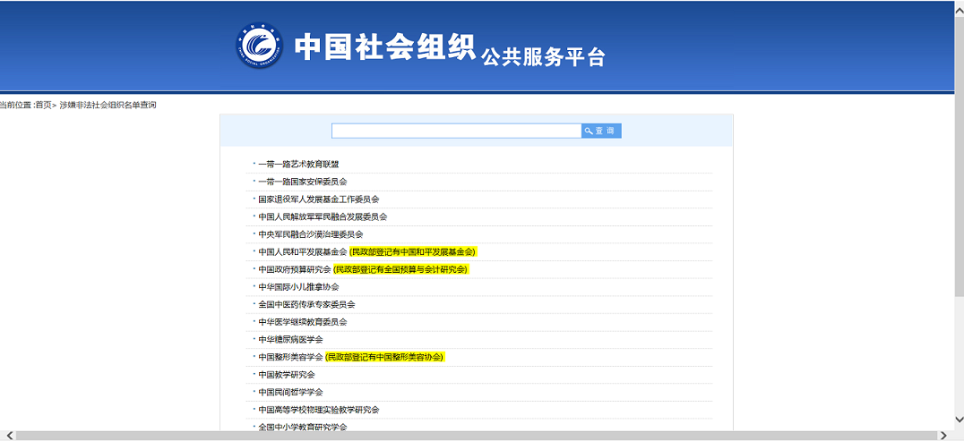Select the 中国政府预算研究会 list item

point(294,269)
